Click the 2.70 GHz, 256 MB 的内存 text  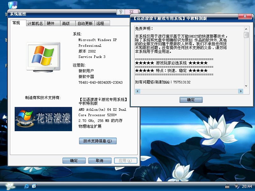[100, 121]
